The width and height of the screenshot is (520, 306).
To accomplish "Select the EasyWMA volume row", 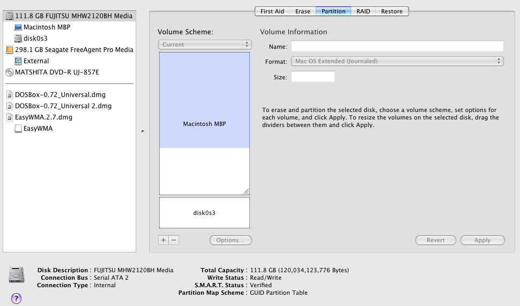I will click(x=69, y=129).
